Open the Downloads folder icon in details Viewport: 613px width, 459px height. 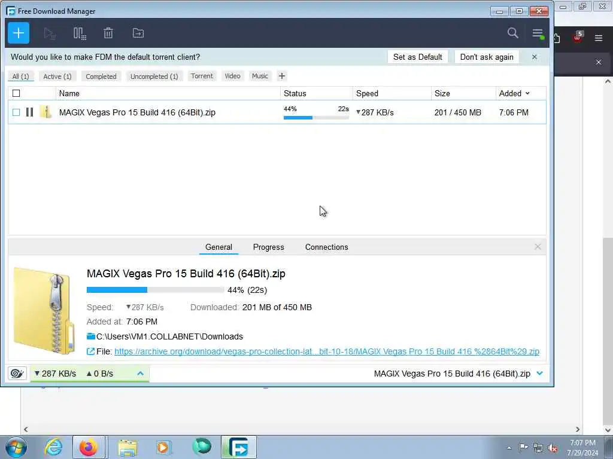91,336
